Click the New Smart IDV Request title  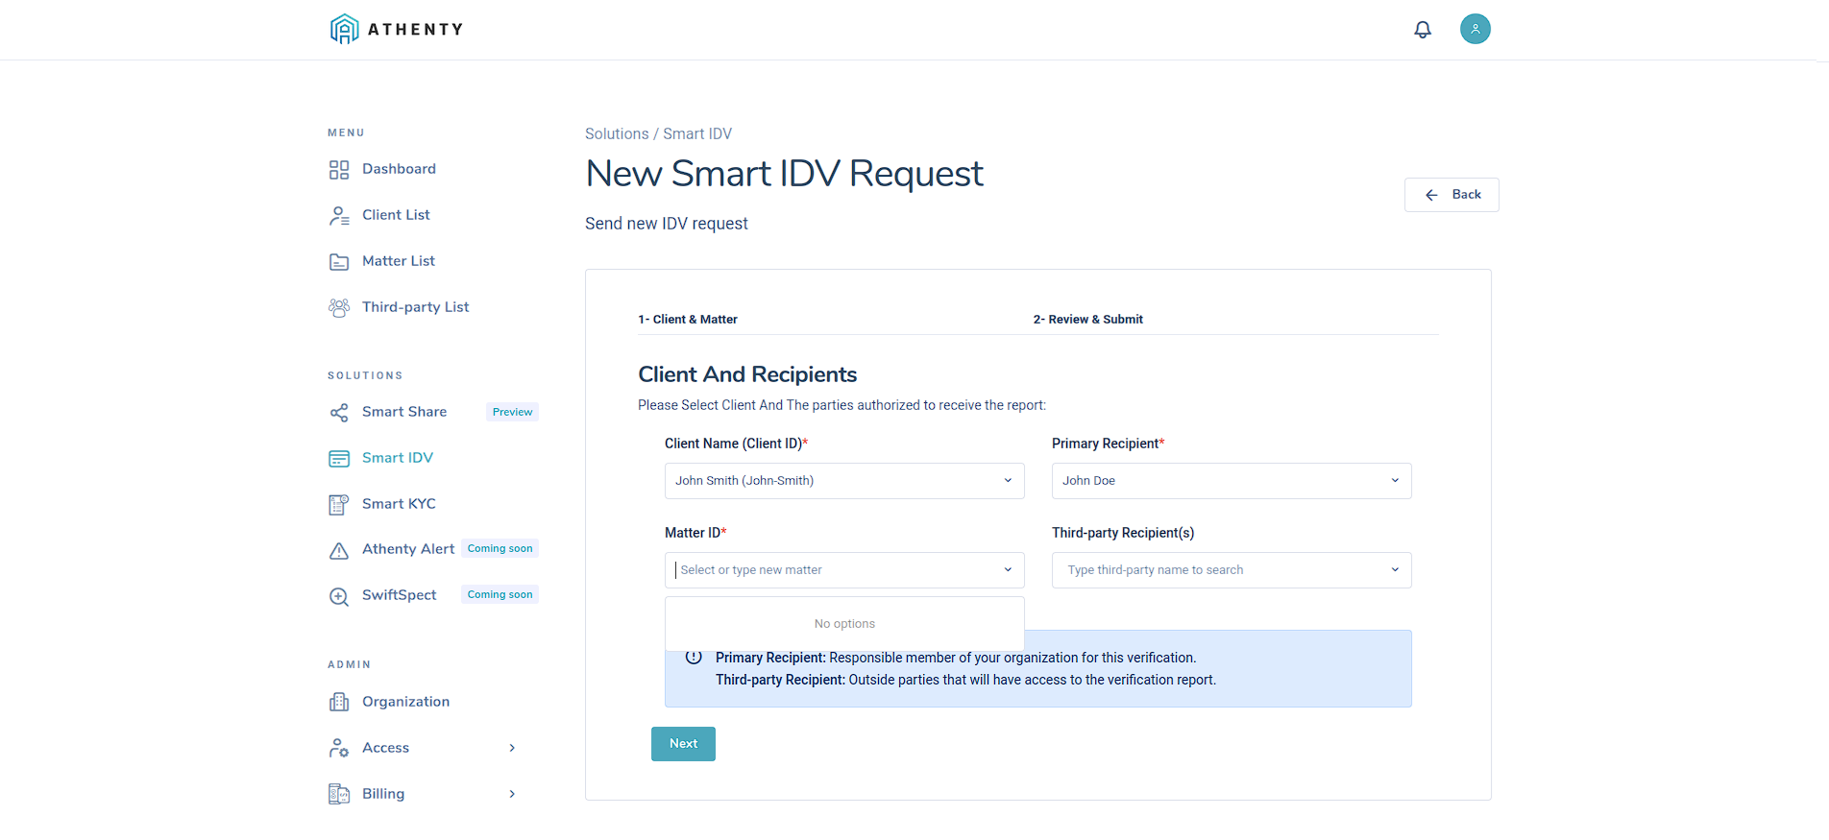point(784,174)
